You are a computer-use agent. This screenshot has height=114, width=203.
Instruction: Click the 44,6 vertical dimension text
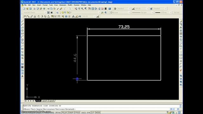(x=75, y=58)
